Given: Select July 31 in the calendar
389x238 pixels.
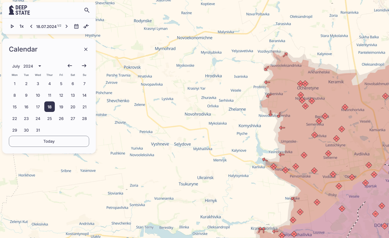Looking at the screenshot, I should point(38,130).
